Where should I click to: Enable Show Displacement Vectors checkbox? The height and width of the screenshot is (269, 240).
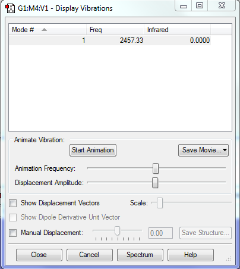[x=13, y=204]
